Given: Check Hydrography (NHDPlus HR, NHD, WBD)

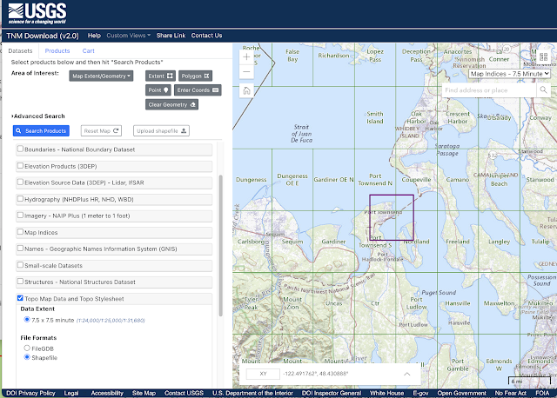Looking at the screenshot, I should point(20,199).
